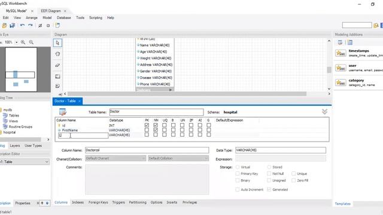Click the new diagram toolbar icon

tap(57, 25)
